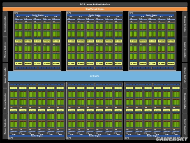Viewport: 190px width, 143px height.
Task: Click the PCI Express 4.0 Host Interface bar
Action: coord(95,5)
